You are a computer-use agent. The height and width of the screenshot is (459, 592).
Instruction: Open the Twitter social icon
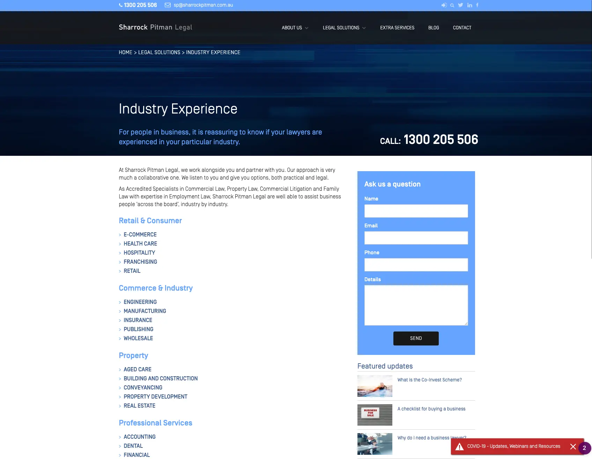click(x=460, y=5)
